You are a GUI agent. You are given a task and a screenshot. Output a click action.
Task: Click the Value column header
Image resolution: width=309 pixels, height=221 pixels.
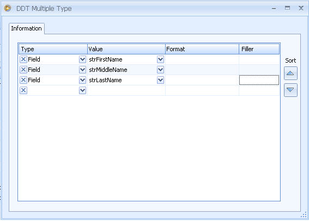point(126,49)
